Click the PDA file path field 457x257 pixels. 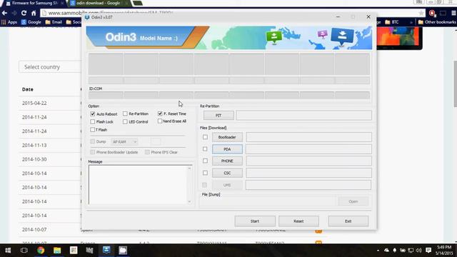(x=308, y=149)
